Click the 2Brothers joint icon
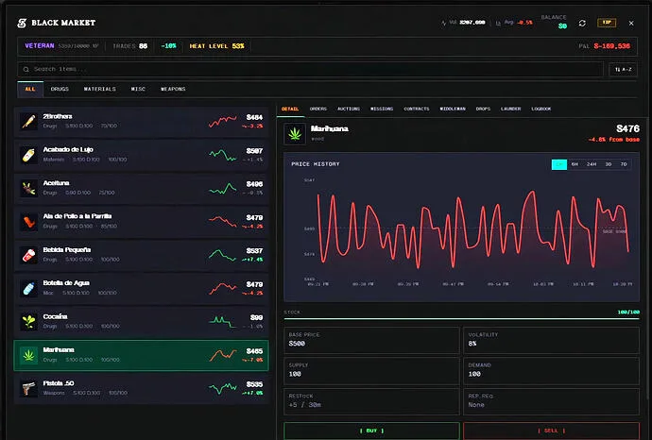The width and height of the screenshot is (652, 440). click(x=28, y=121)
